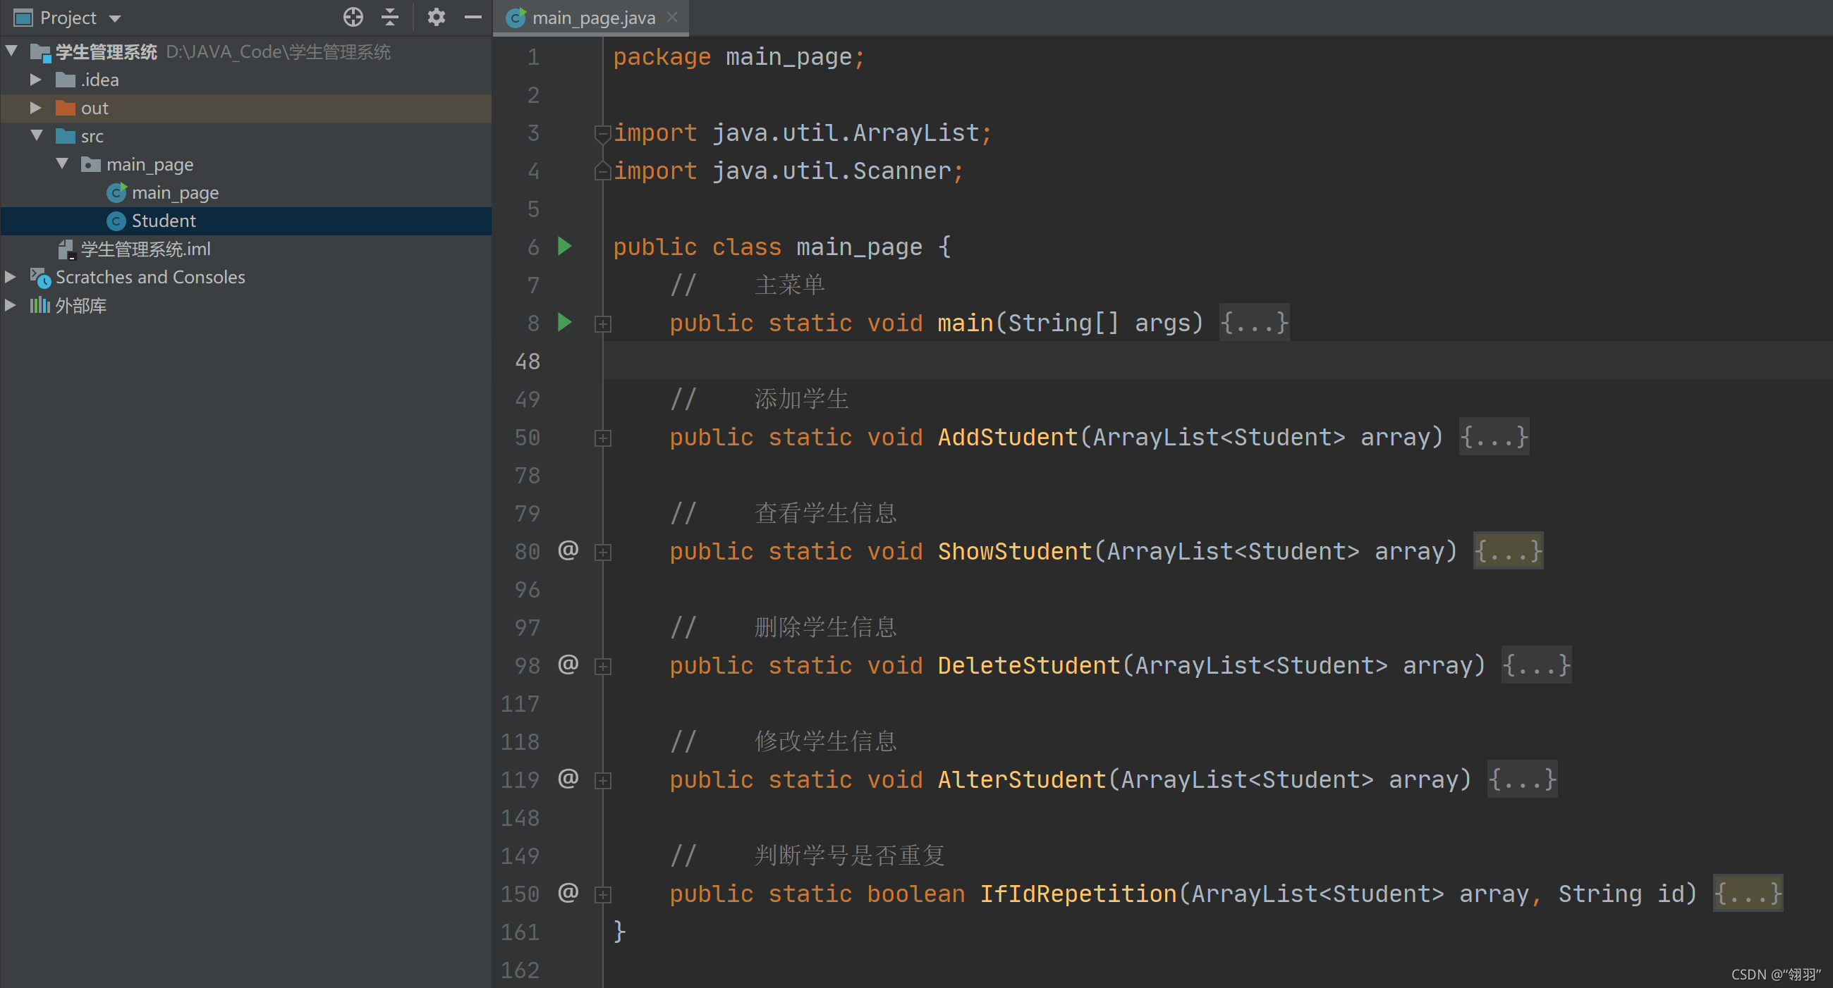Toggle fold of imports at line 3
This screenshot has width=1833, height=988.
[x=603, y=133]
